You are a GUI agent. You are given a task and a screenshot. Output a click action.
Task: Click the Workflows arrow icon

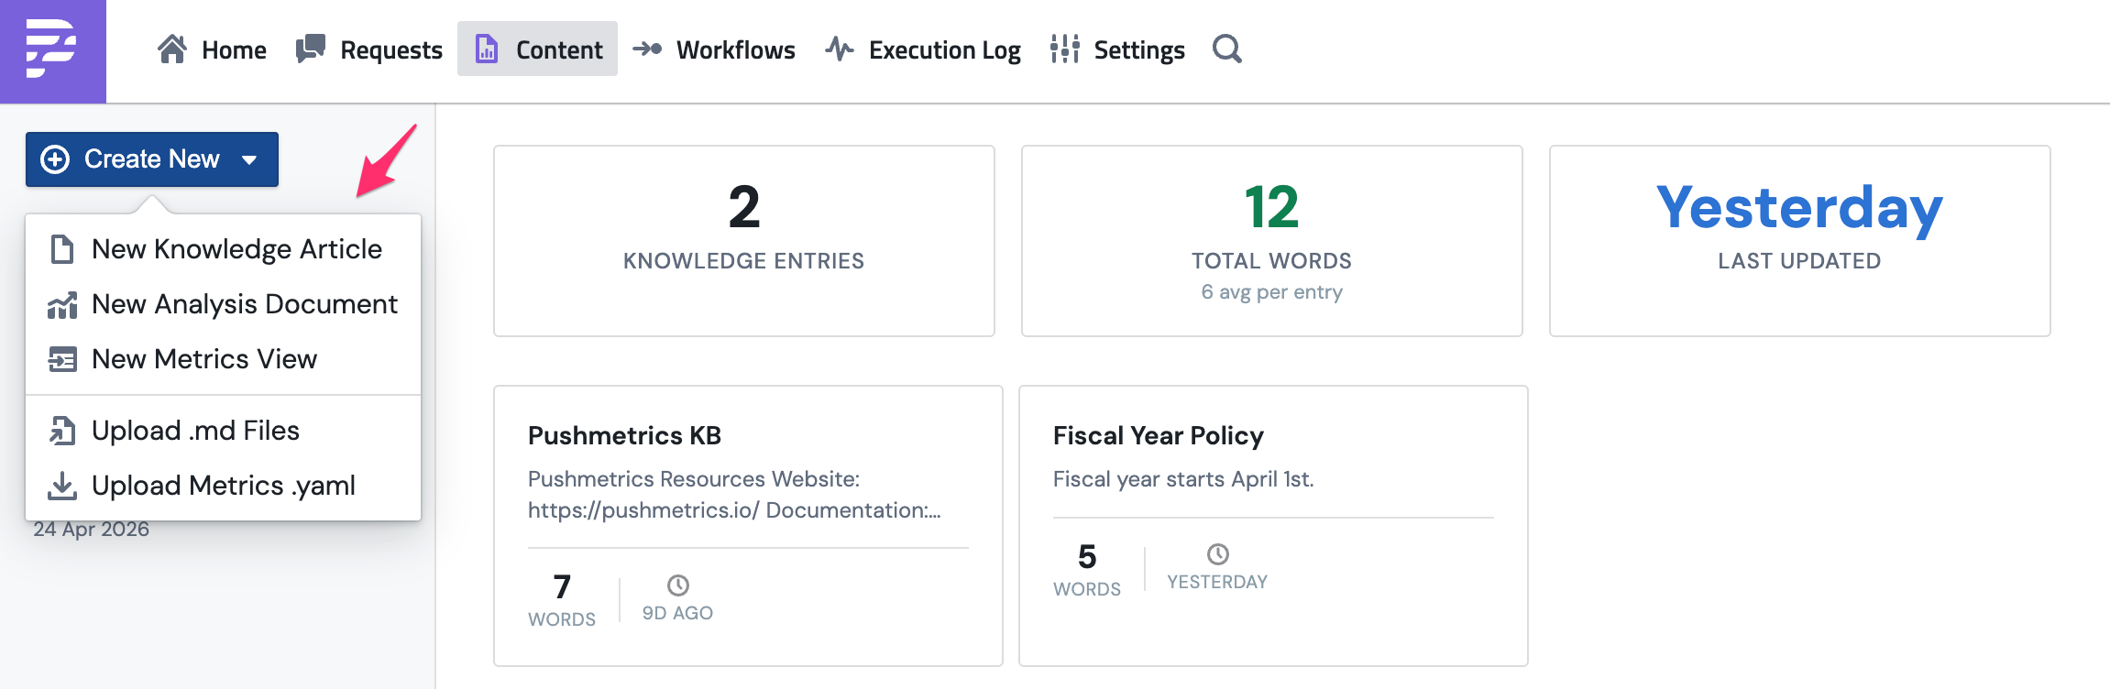tap(647, 49)
